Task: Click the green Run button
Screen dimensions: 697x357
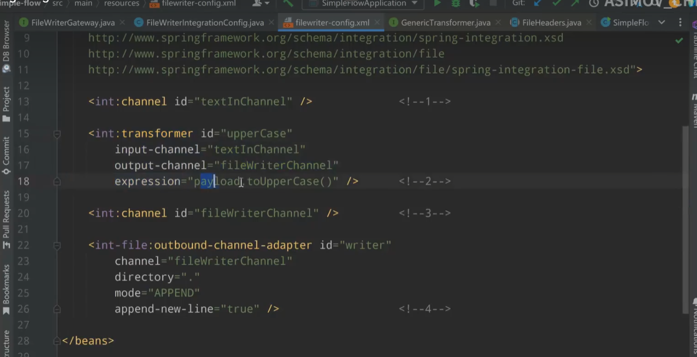Action: [437, 3]
